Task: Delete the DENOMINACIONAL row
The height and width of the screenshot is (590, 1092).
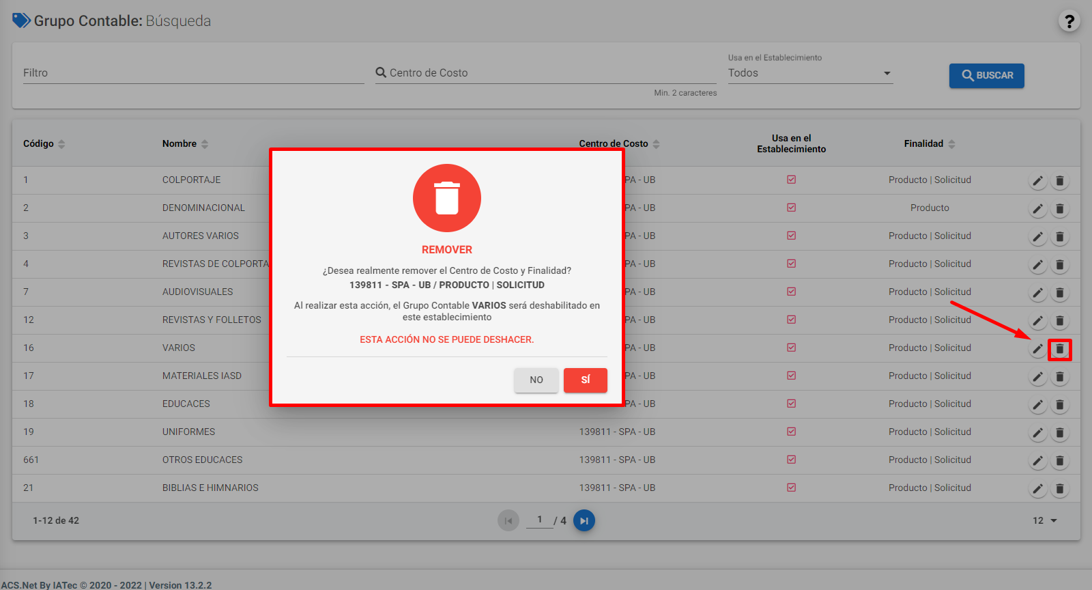Action: (1060, 209)
